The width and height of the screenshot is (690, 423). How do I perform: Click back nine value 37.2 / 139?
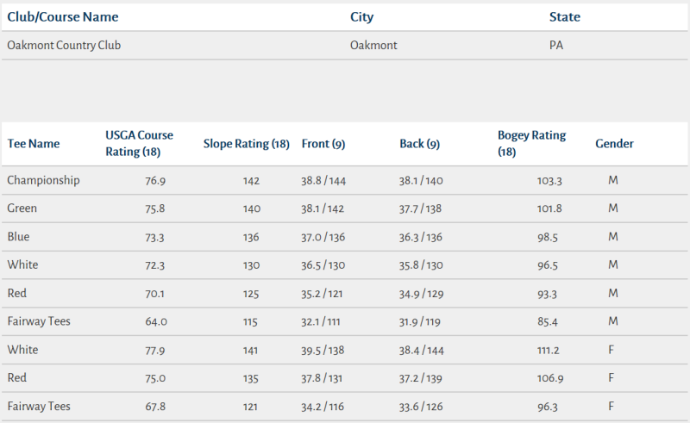421,378
